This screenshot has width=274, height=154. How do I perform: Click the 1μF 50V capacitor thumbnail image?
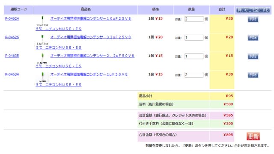[42, 77]
